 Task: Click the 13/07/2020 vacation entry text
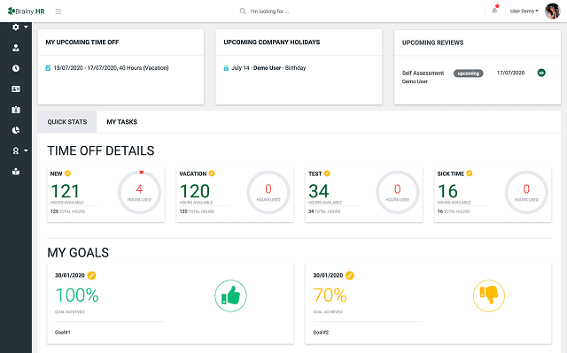point(111,68)
